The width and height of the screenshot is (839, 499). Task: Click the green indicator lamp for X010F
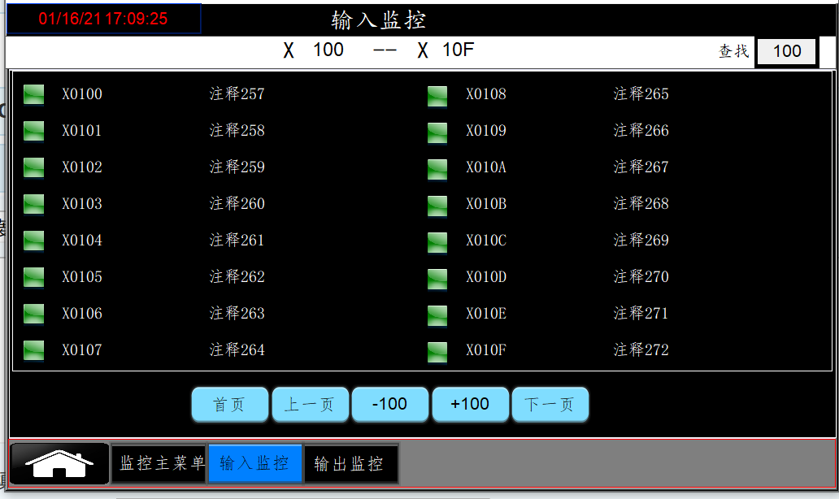[437, 352]
